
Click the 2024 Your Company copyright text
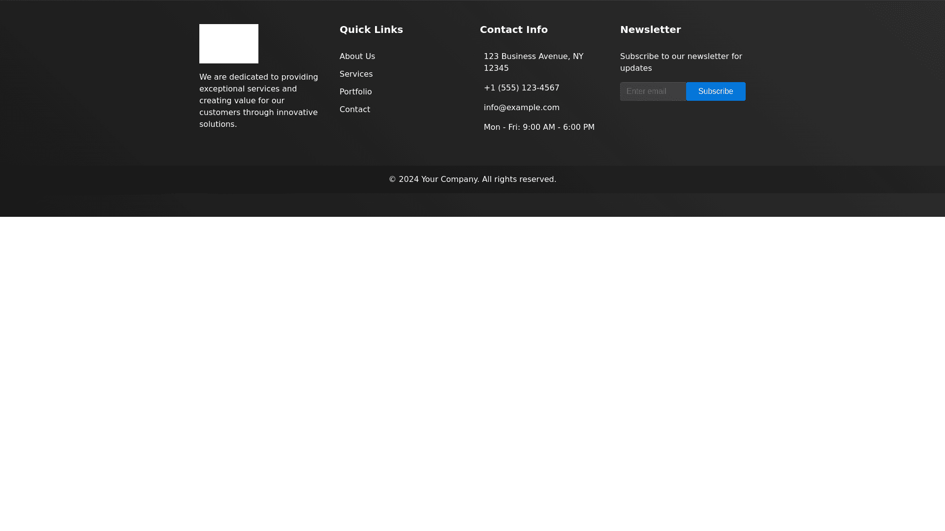coord(472,179)
